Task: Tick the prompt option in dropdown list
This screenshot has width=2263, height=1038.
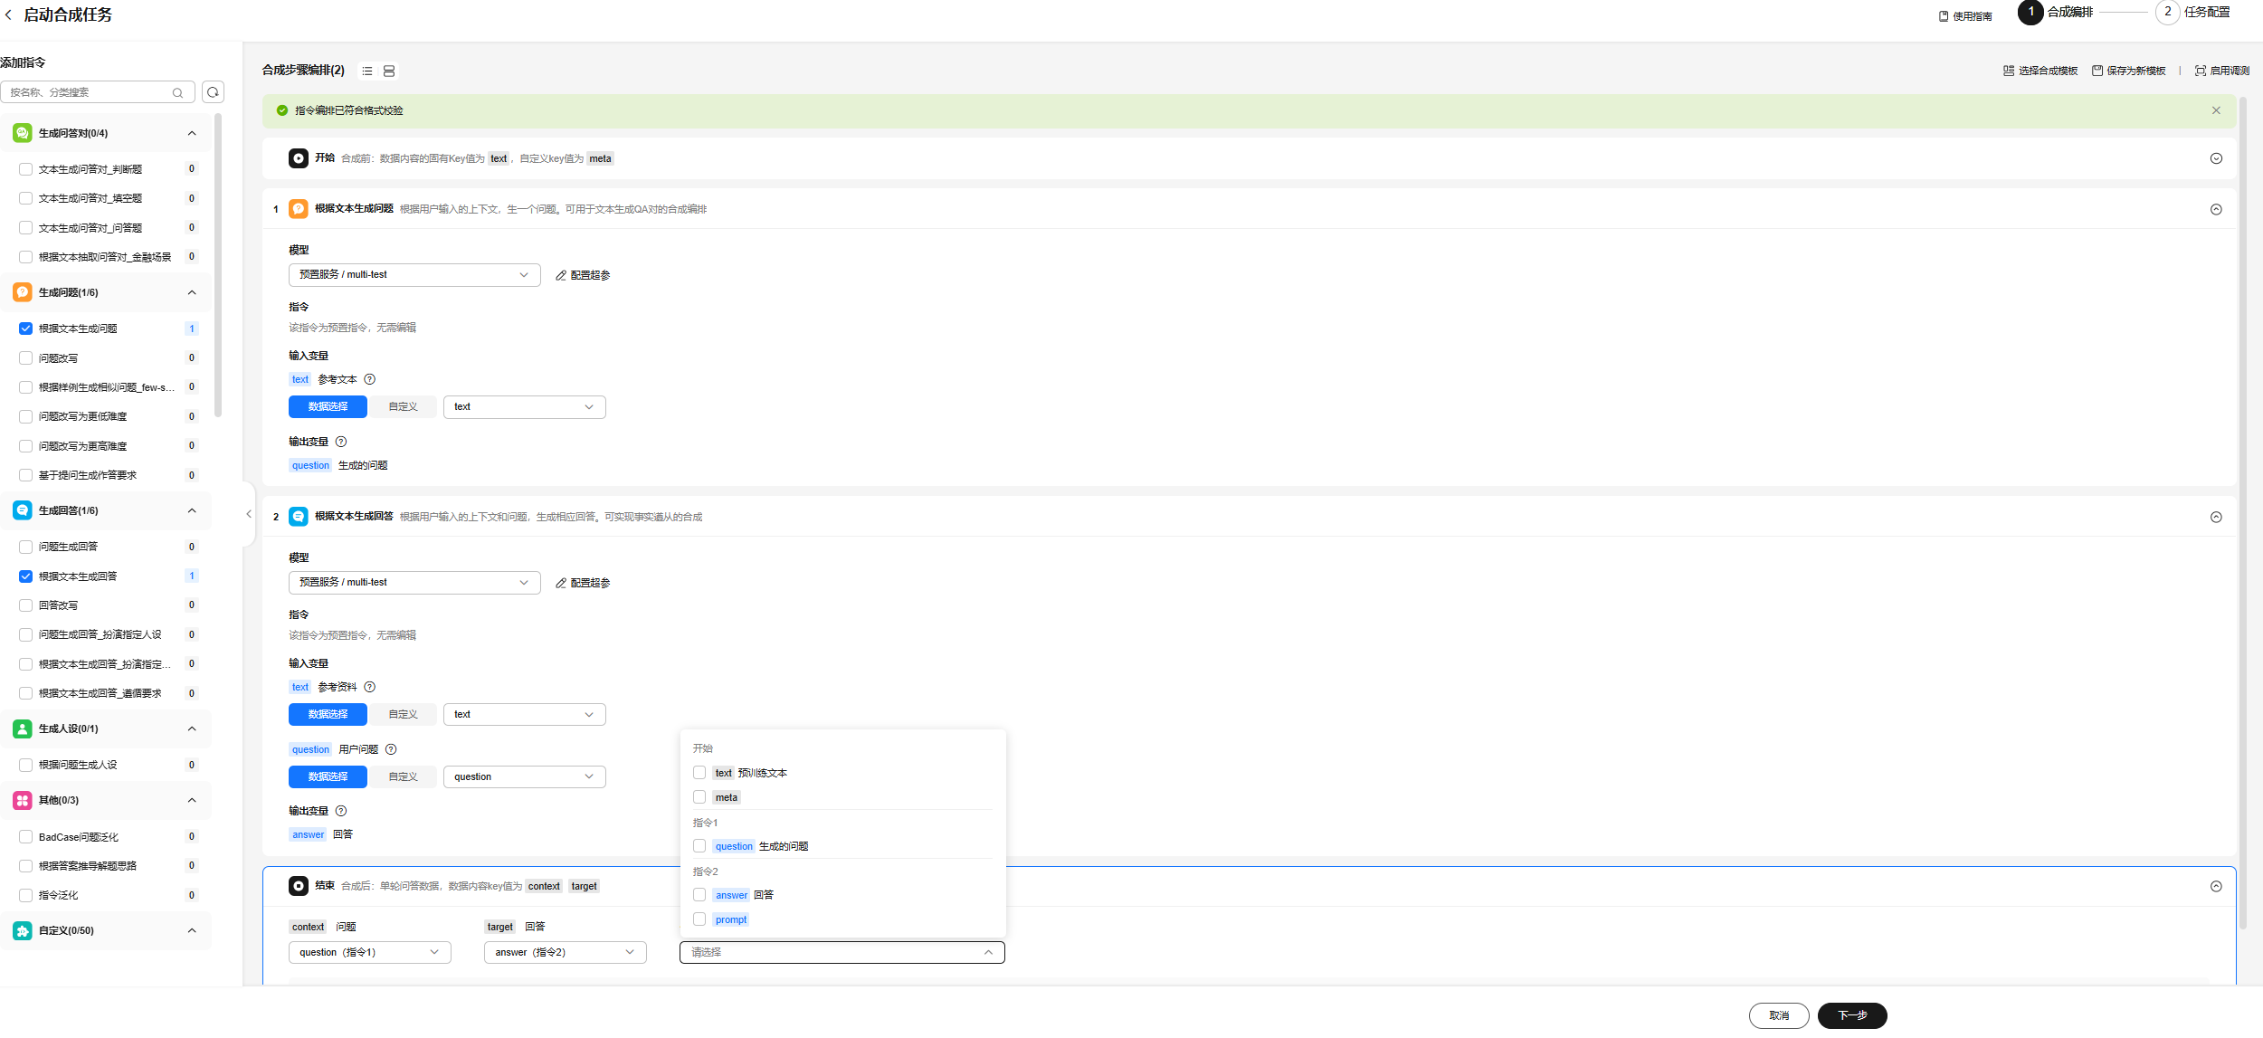Action: click(699, 919)
